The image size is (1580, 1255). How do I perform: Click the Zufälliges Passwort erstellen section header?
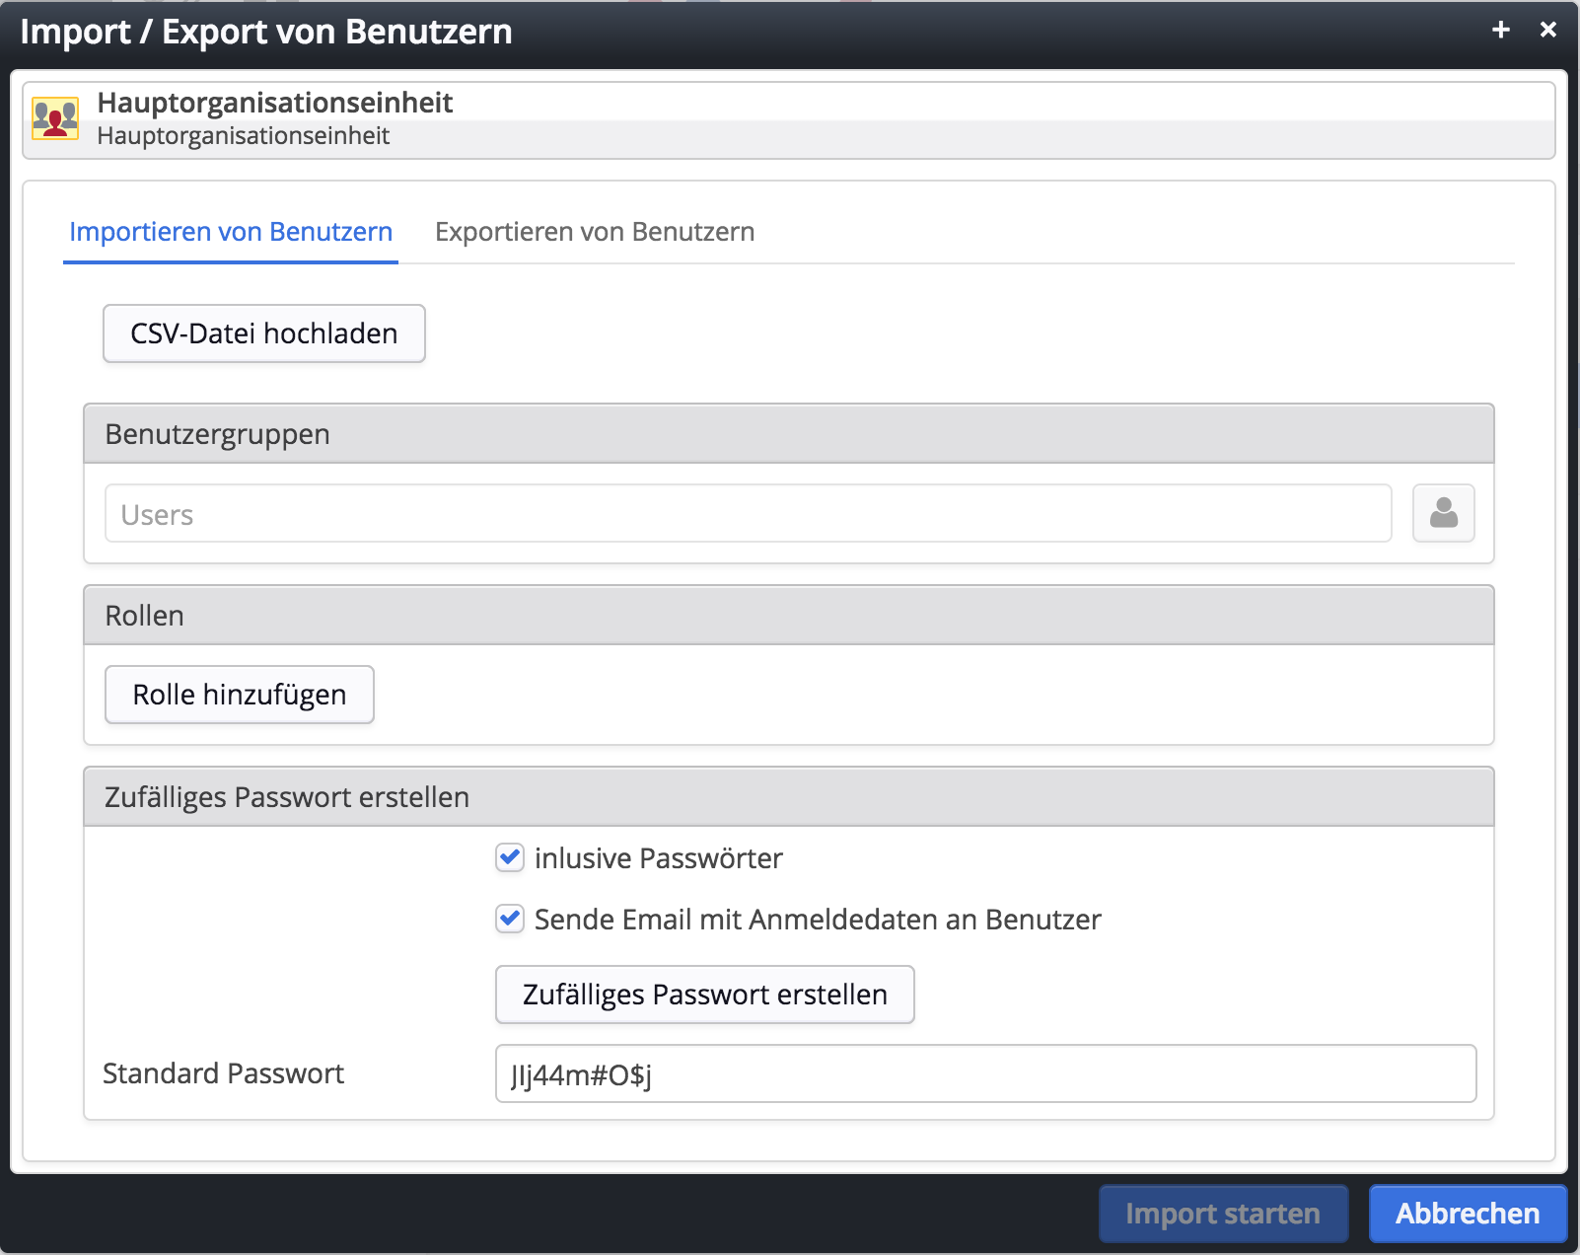[x=788, y=797]
